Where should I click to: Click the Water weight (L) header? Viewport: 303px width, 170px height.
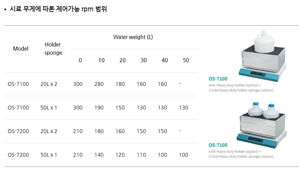133,37
